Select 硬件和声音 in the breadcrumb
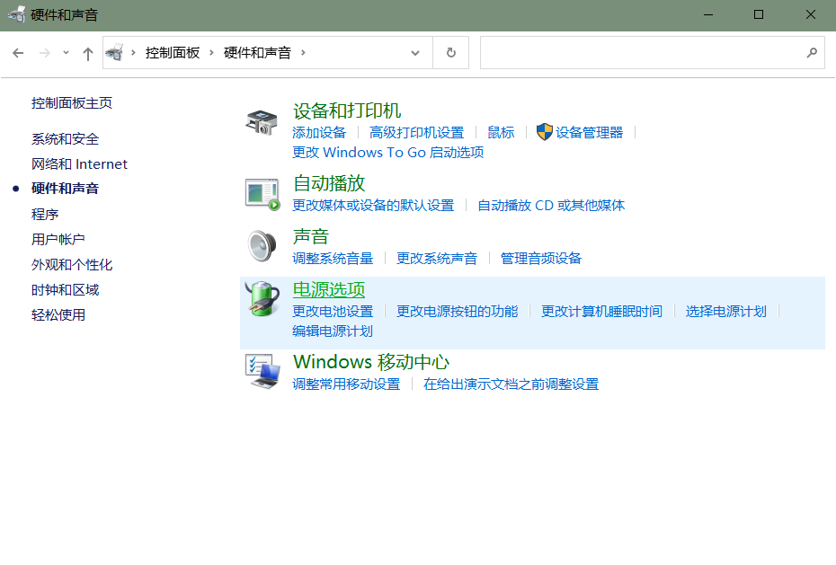 click(257, 53)
